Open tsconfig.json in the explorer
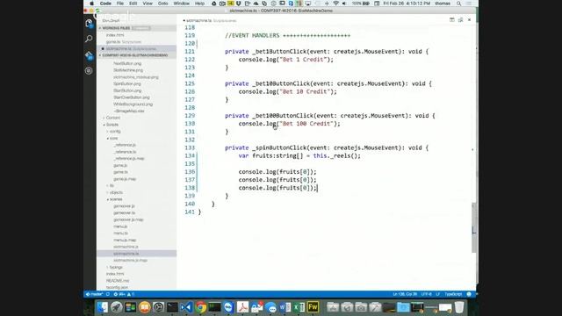 117,287
